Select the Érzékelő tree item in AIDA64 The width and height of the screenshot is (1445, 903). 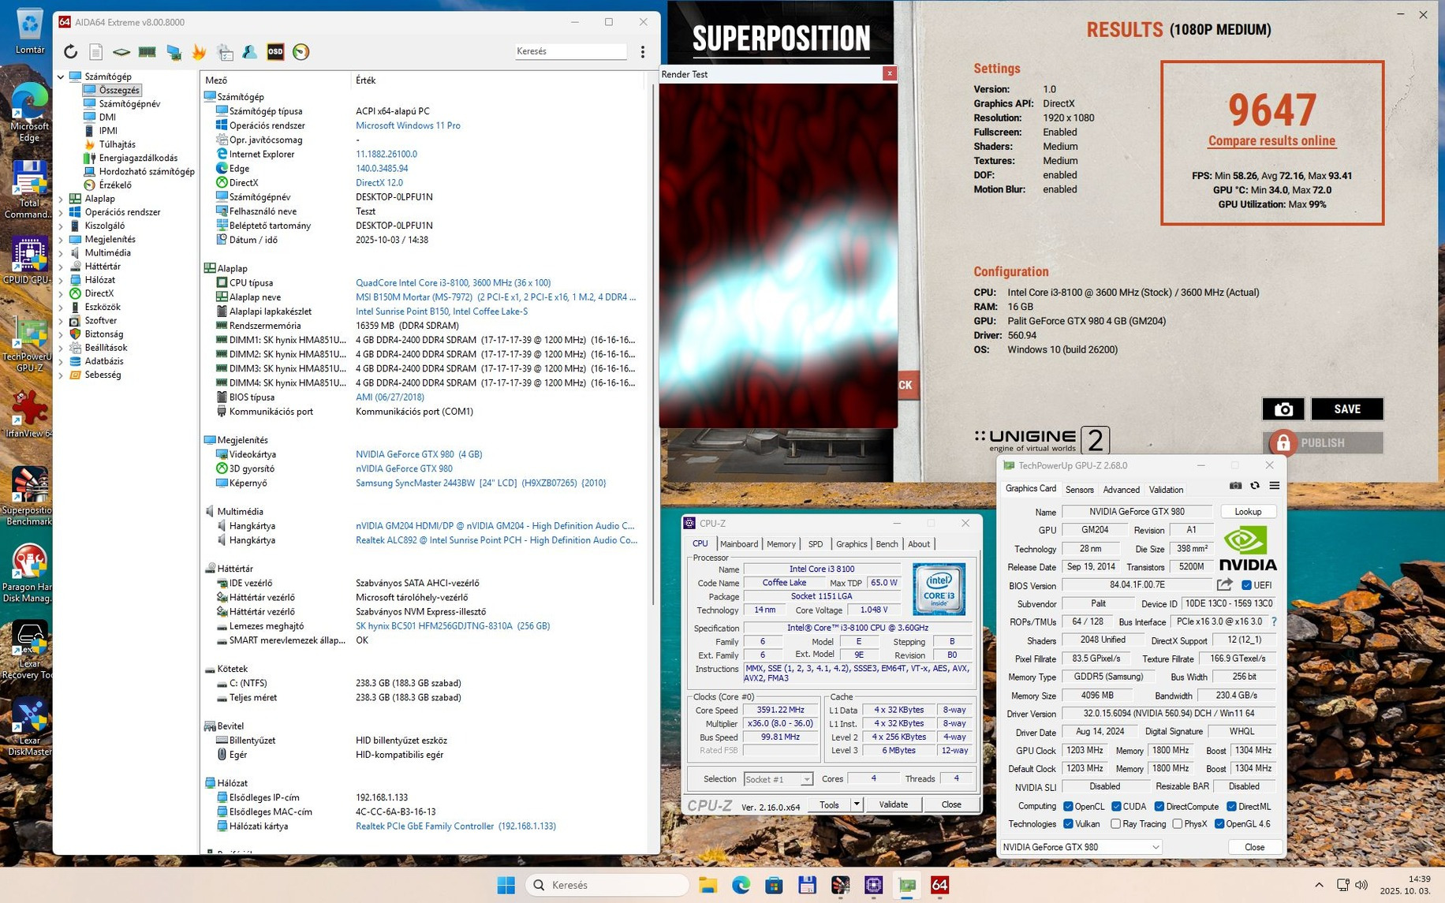(x=115, y=185)
